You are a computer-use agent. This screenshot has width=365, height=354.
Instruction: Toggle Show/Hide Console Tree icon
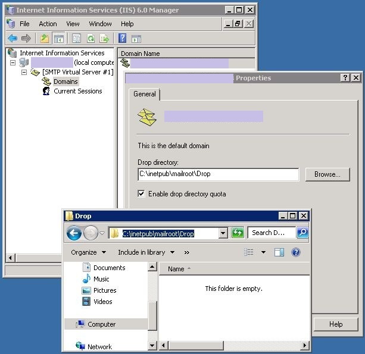(x=59, y=39)
